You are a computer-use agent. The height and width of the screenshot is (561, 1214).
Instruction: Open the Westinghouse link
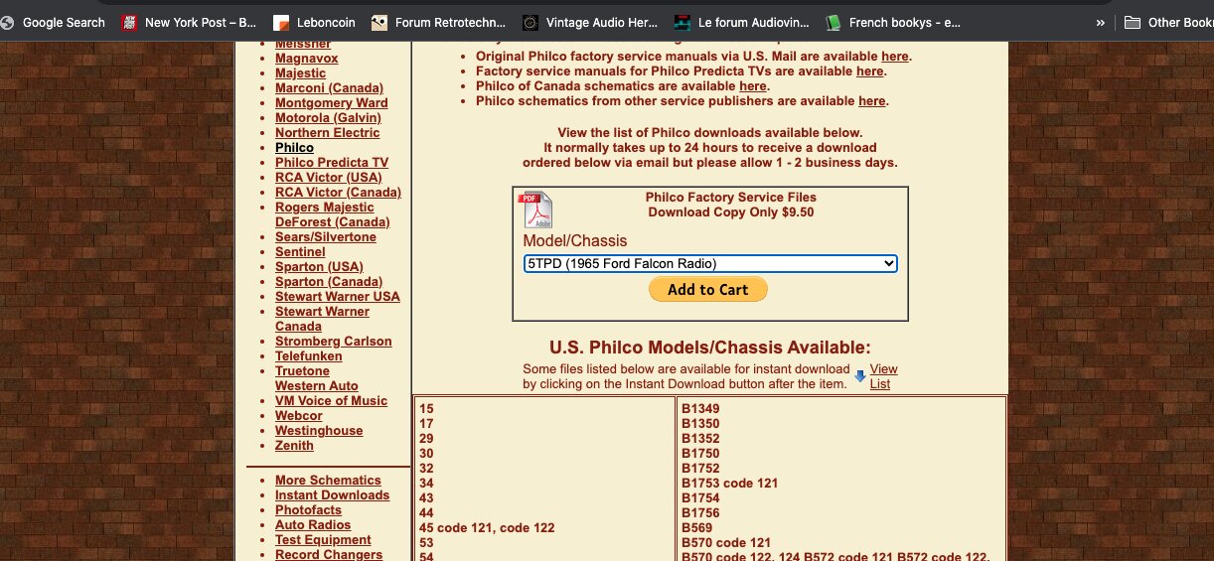[x=319, y=431]
